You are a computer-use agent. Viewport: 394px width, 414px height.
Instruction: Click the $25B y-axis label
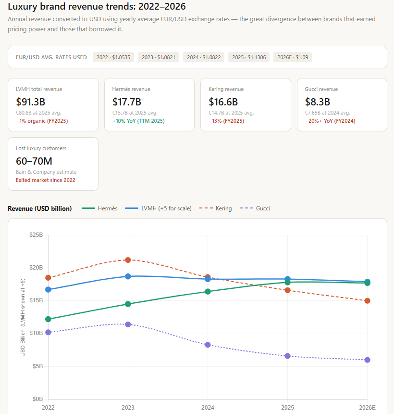pyautogui.click(x=36, y=235)
